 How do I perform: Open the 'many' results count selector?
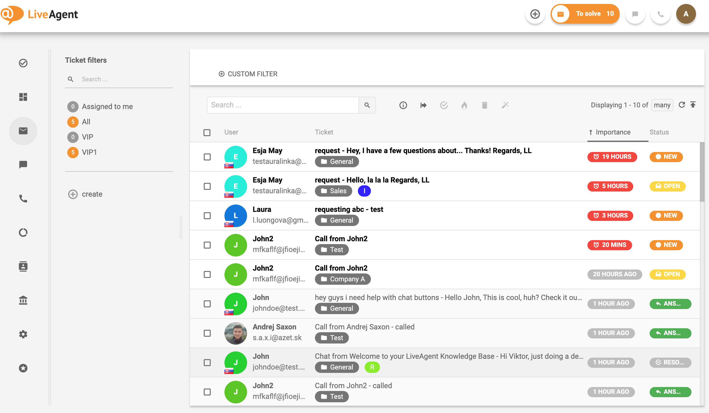tap(662, 105)
